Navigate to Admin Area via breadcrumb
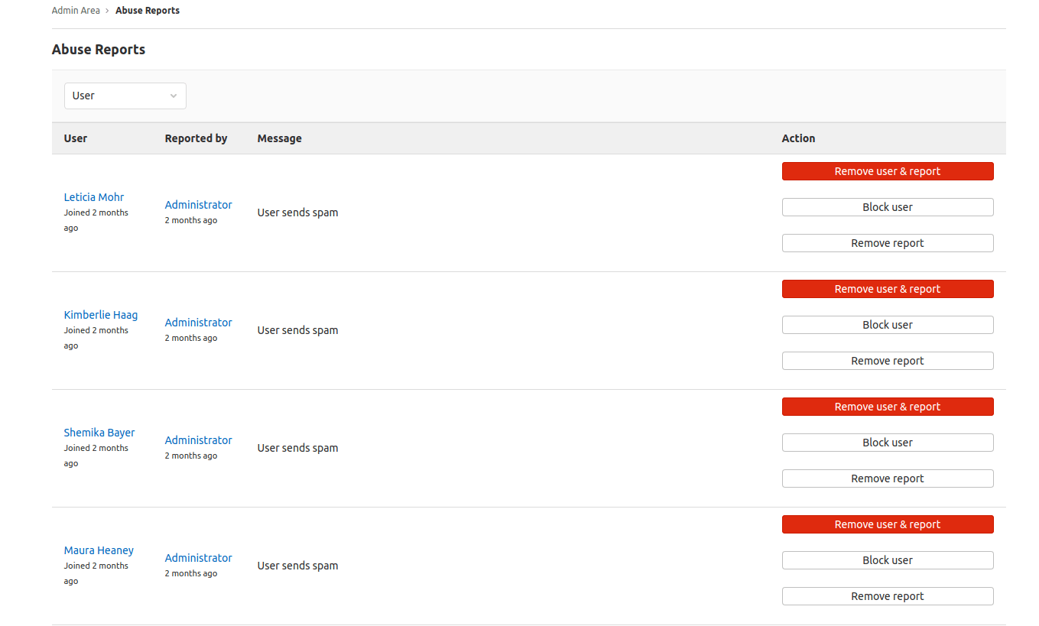 pos(76,10)
